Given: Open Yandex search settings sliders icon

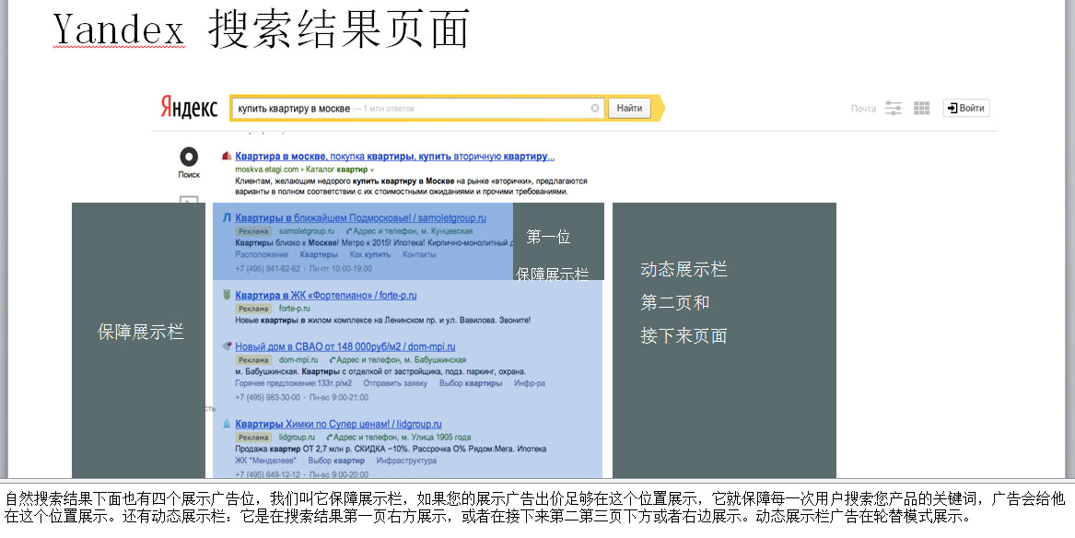Looking at the screenshot, I should [x=893, y=108].
